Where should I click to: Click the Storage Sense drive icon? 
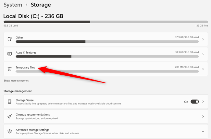tap(10, 102)
